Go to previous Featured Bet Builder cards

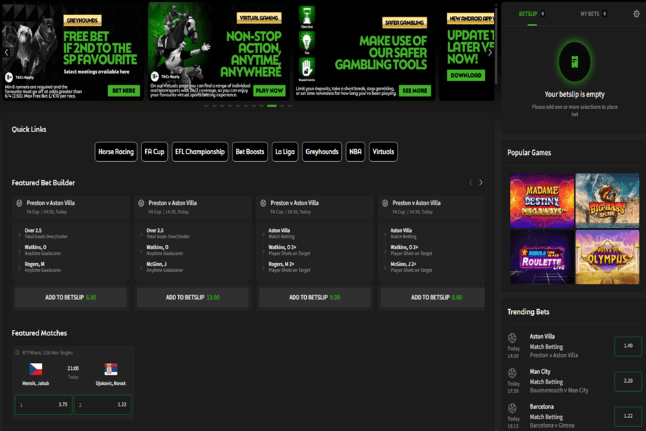(471, 182)
